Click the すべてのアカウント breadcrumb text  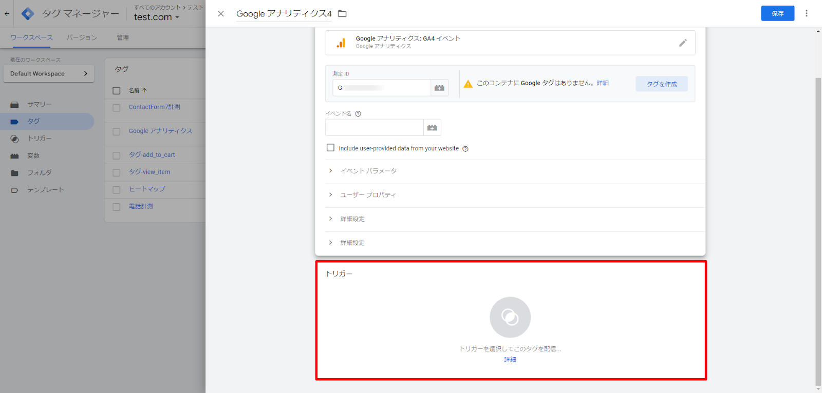(x=157, y=7)
